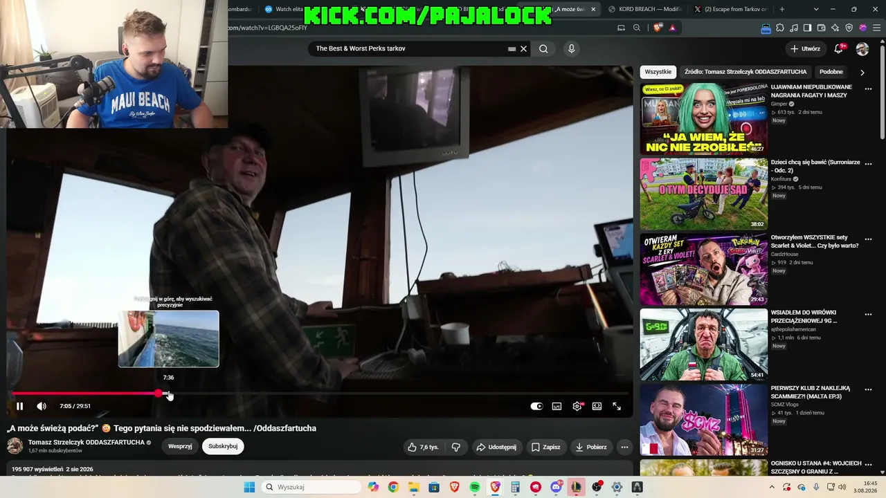The height and width of the screenshot is (498, 886).
Task: Open more actions under the video
Action: (x=624, y=447)
